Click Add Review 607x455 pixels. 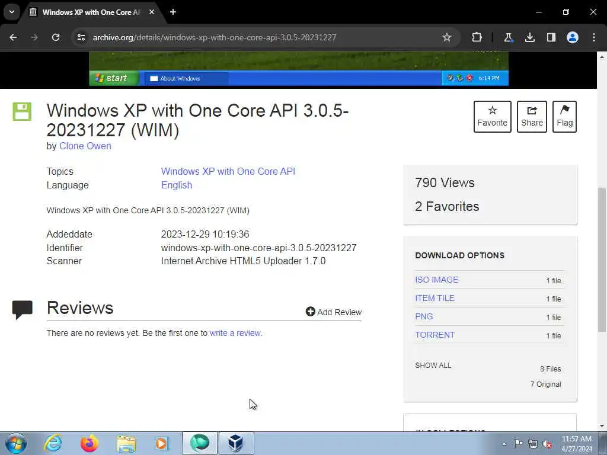333,312
